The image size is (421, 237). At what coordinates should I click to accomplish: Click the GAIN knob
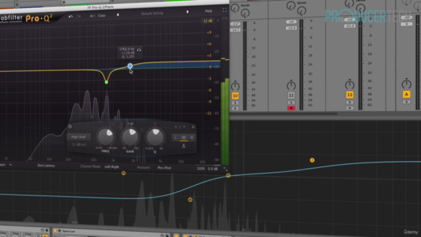pos(130,136)
